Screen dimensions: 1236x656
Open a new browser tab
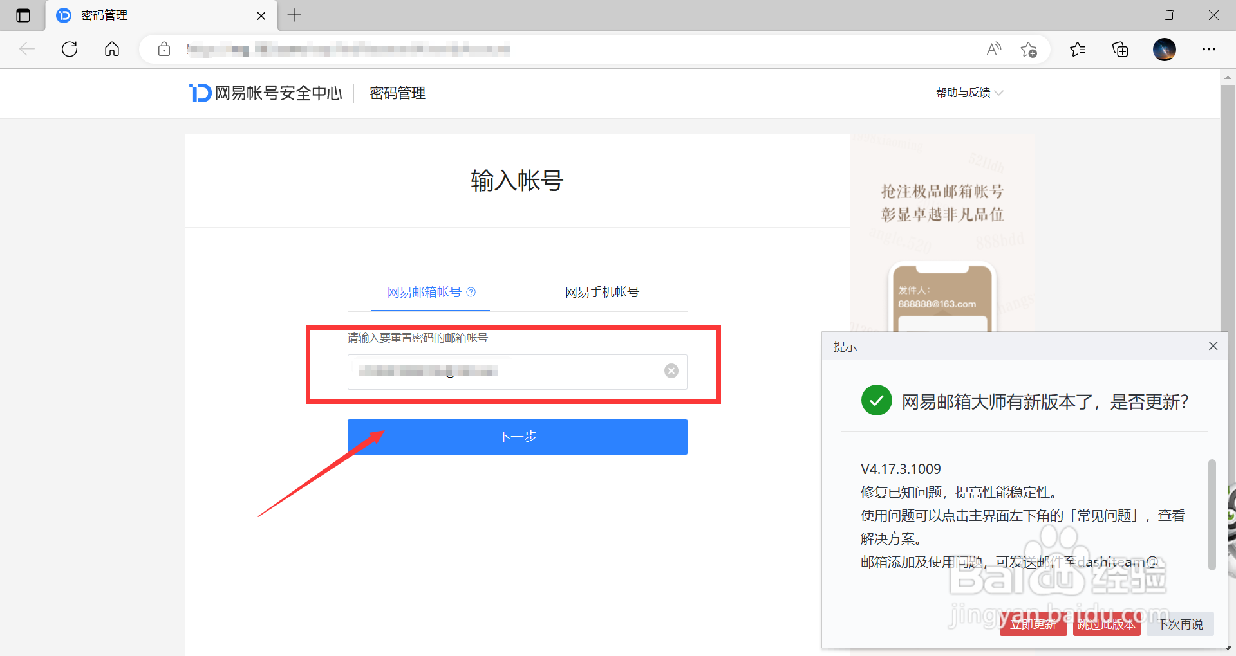click(294, 15)
